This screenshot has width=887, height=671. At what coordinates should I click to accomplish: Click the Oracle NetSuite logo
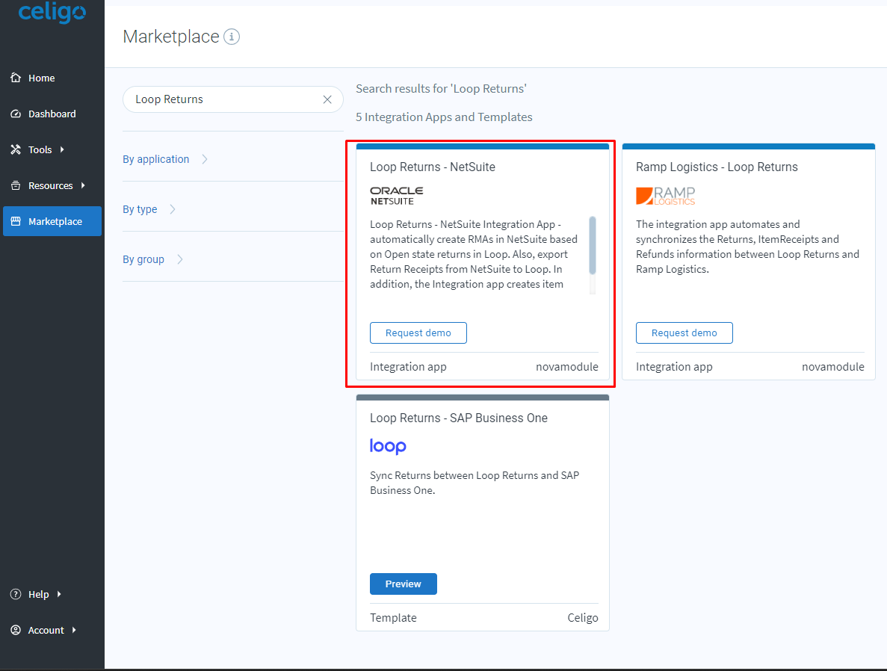[397, 196]
